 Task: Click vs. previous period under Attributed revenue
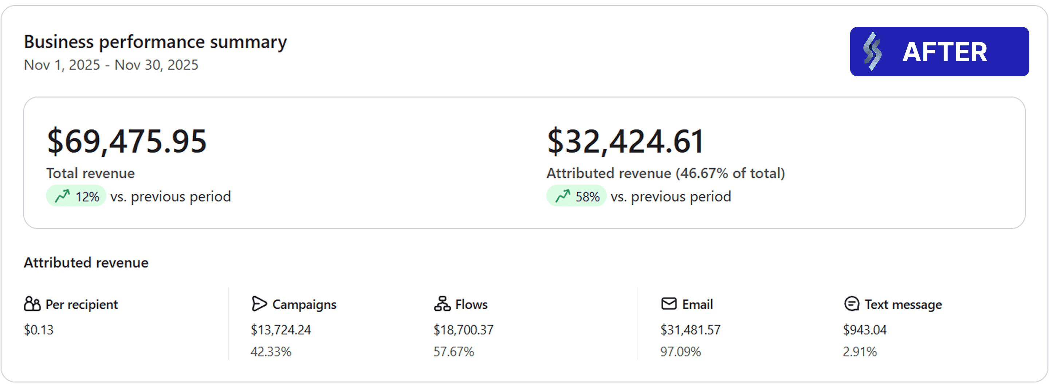tap(671, 197)
